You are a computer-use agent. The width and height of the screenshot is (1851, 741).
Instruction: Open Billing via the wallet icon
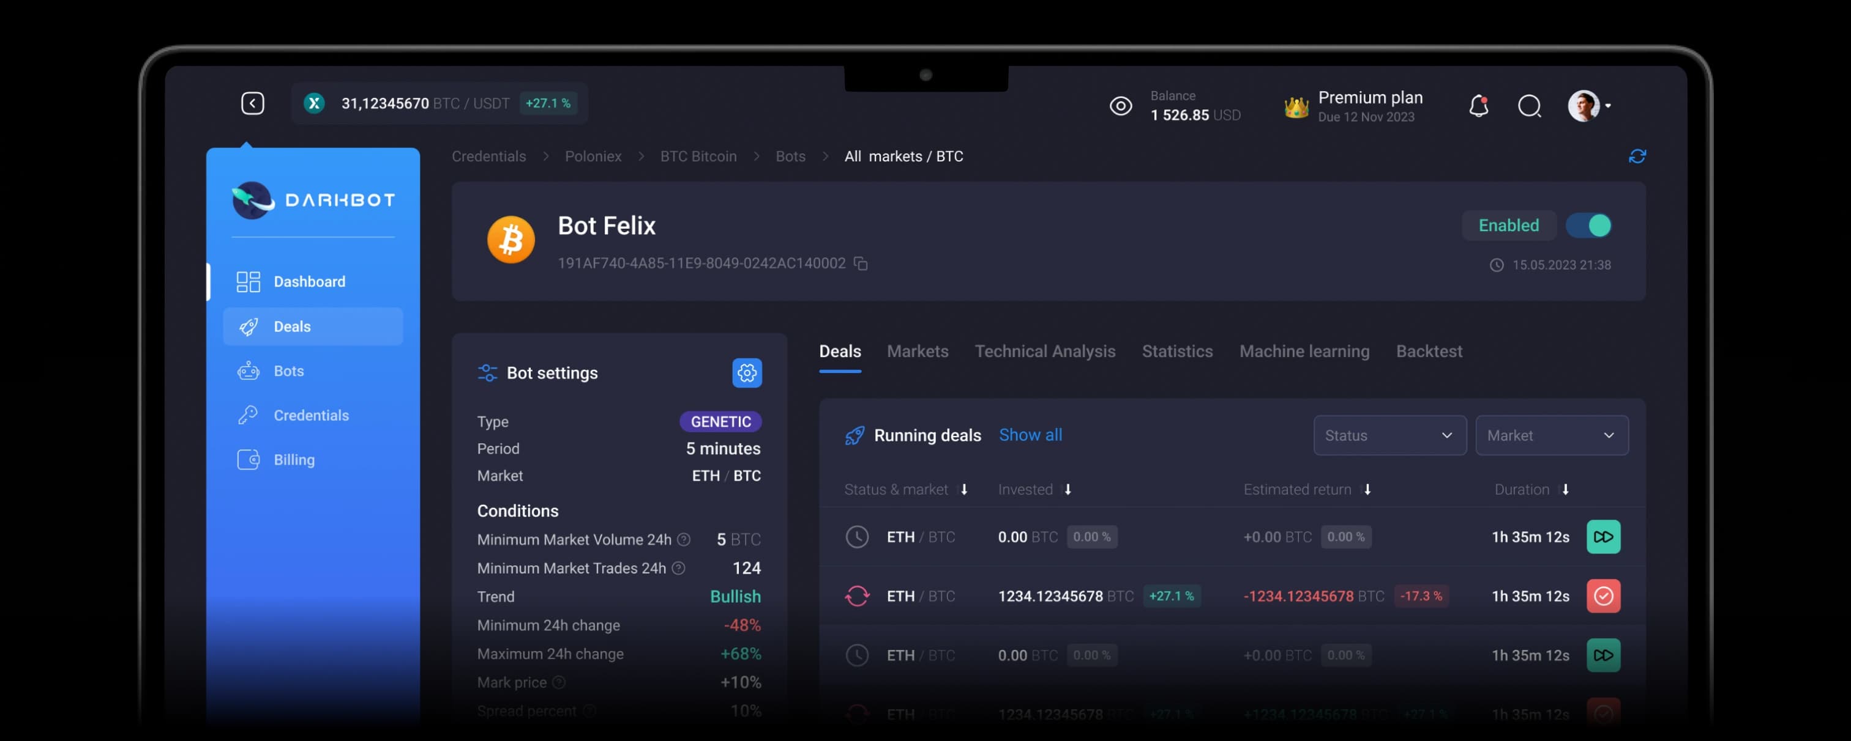coord(247,460)
